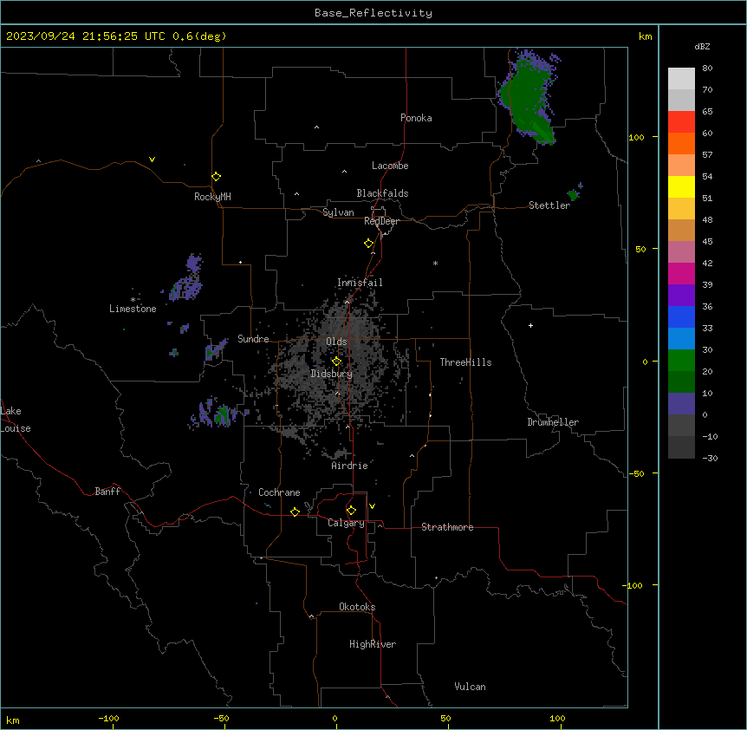Click the Calgary city label
This screenshot has width=747, height=730.
click(x=346, y=523)
